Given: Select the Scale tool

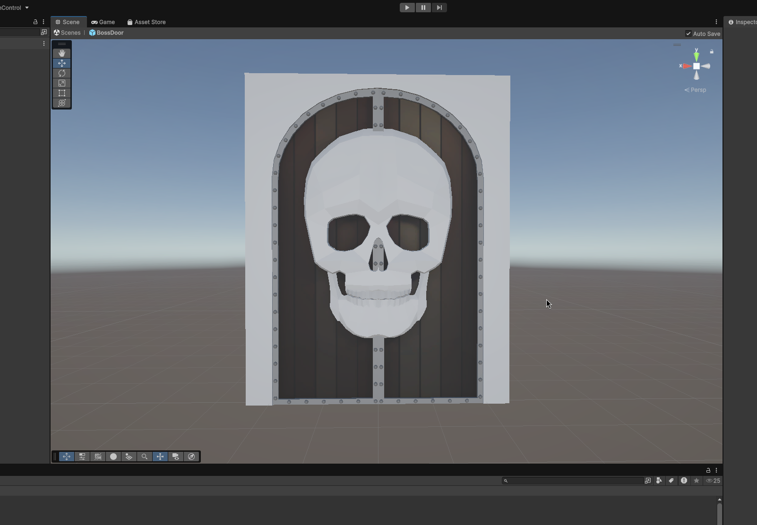Looking at the screenshot, I should (61, 83).
